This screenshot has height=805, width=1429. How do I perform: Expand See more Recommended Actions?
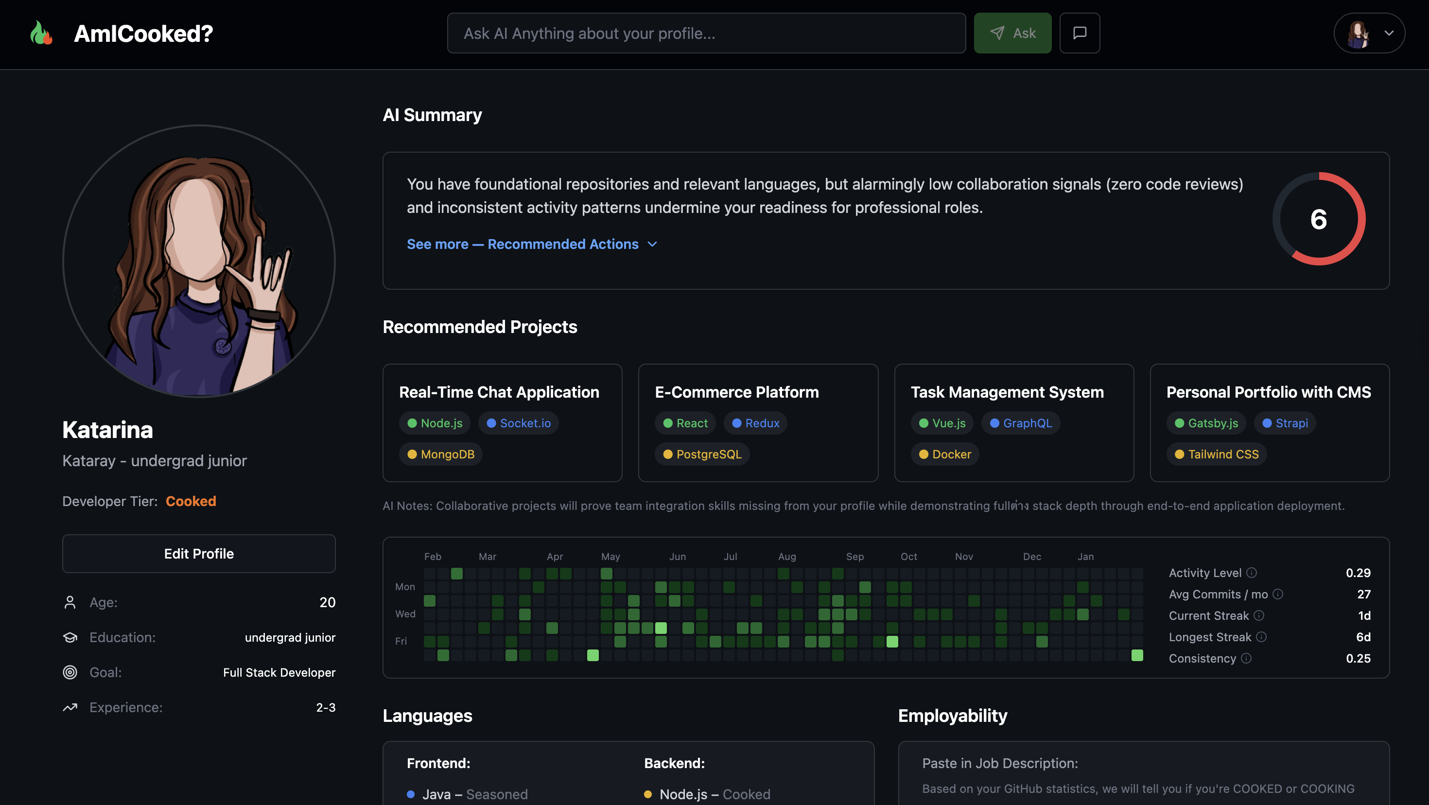point(522,244)
